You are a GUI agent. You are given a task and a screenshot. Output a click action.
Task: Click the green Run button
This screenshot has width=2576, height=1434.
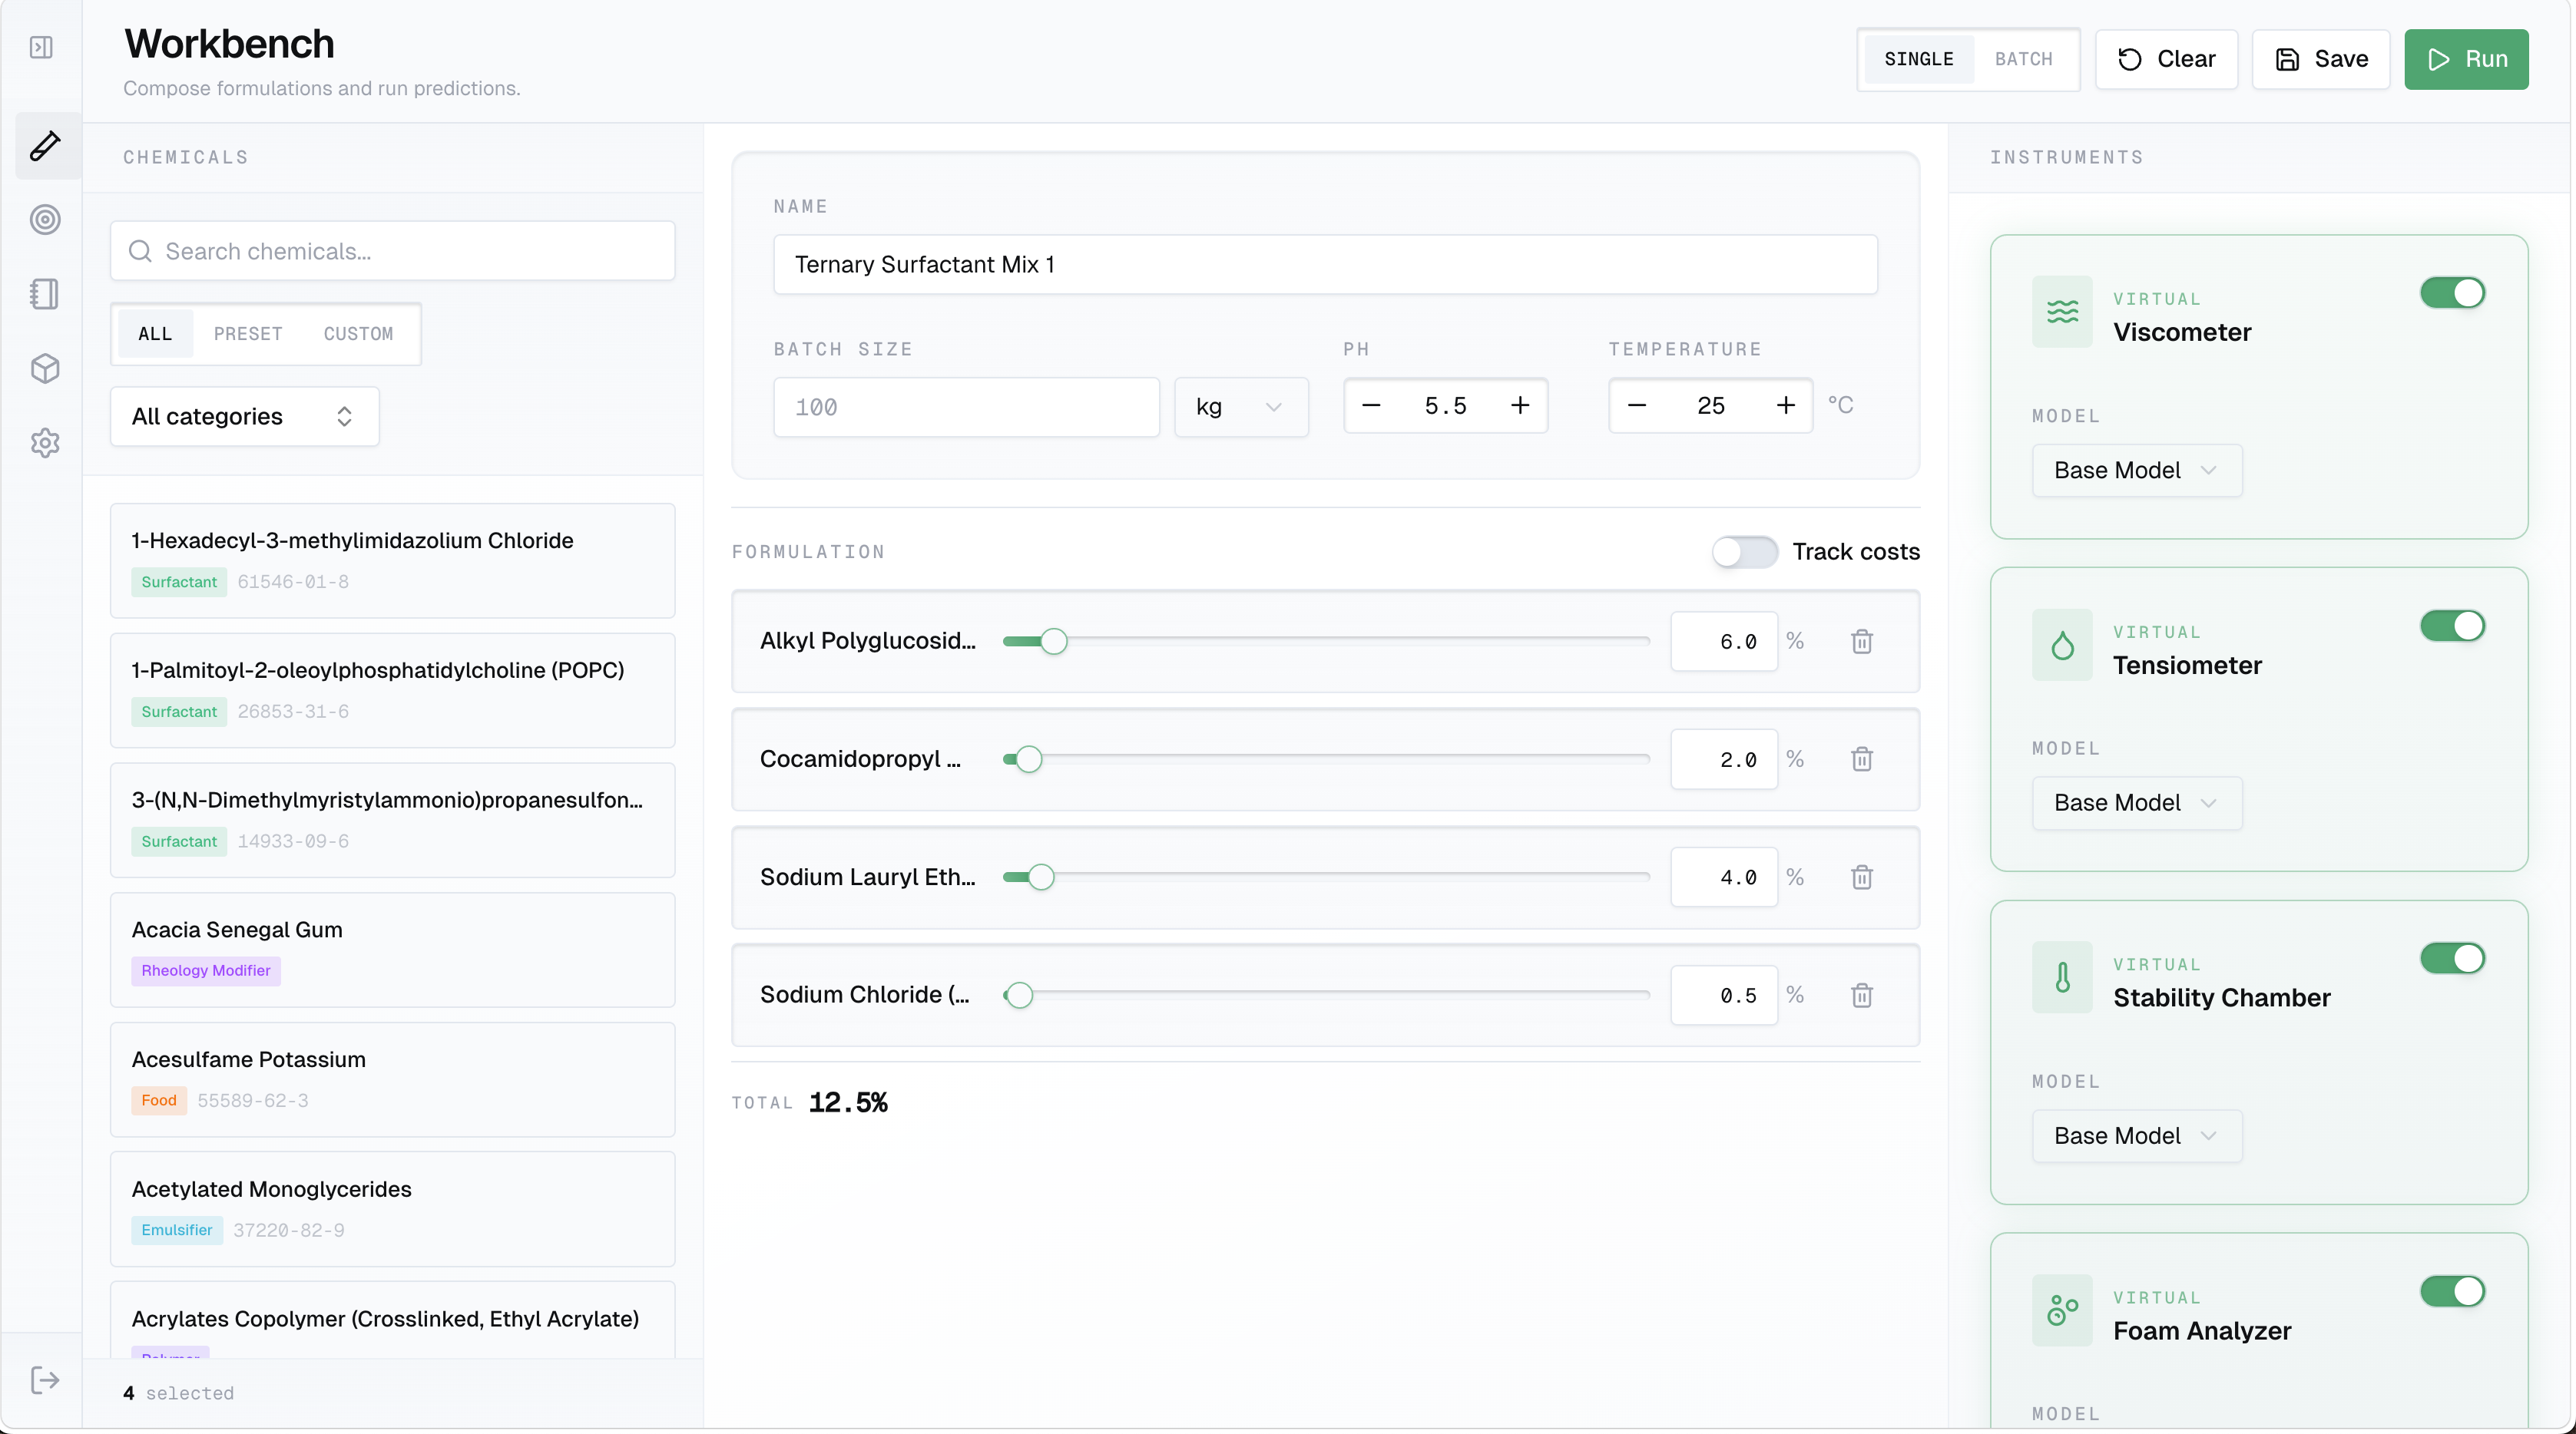2466,59
